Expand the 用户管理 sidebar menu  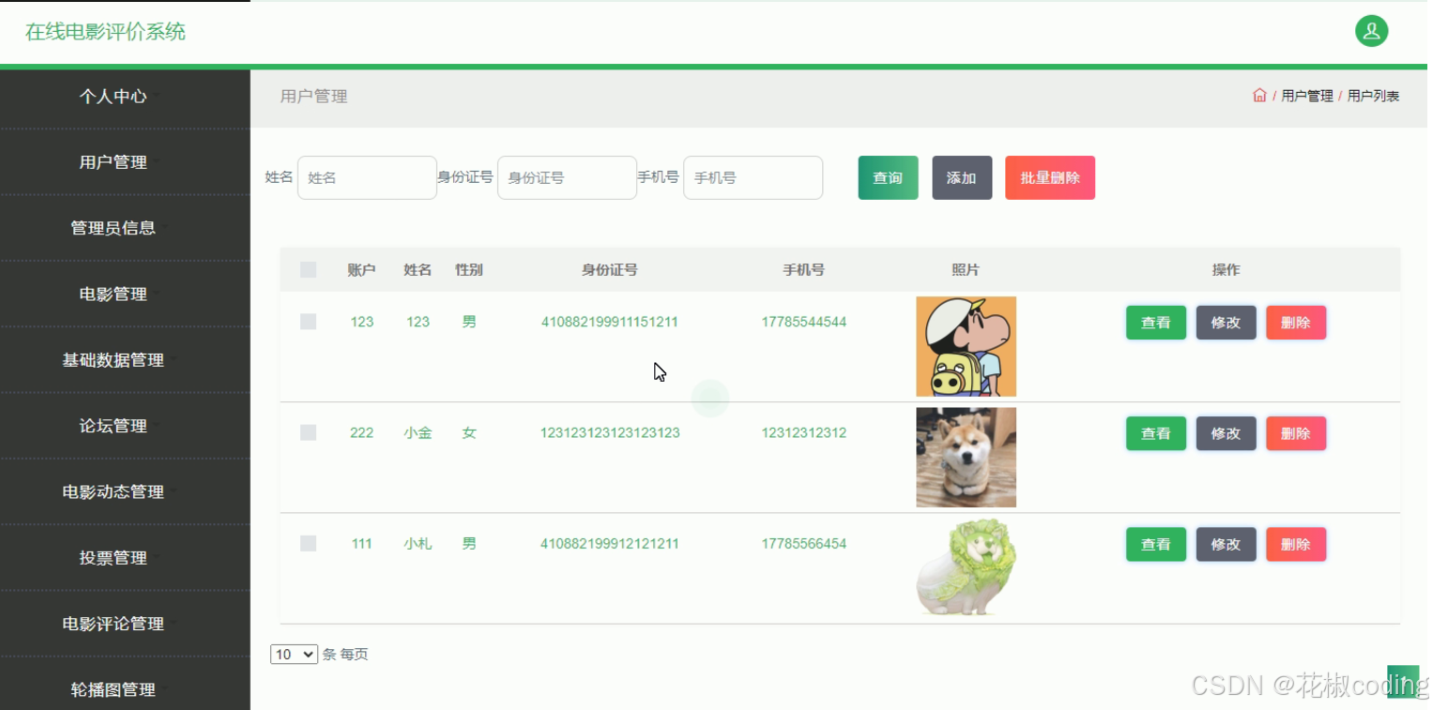pos(125,162)
